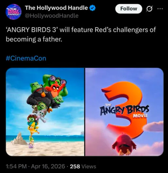Open the three-dot more options menu
This screenshot has width=168, height=173.
160,8
